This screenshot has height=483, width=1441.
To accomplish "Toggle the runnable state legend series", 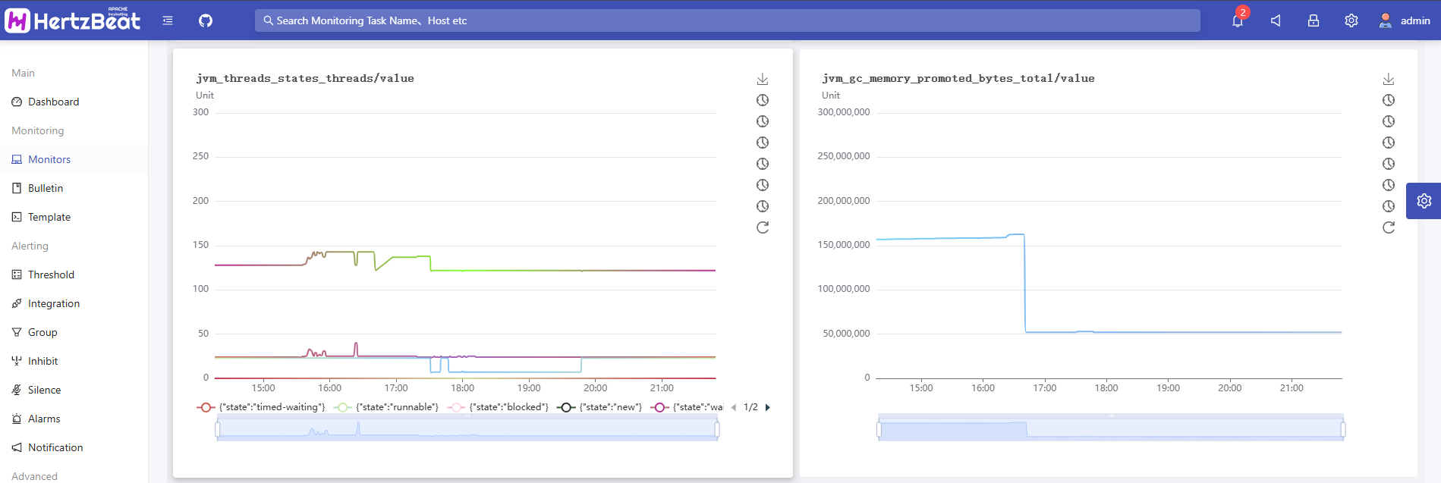I will [387, 407].
